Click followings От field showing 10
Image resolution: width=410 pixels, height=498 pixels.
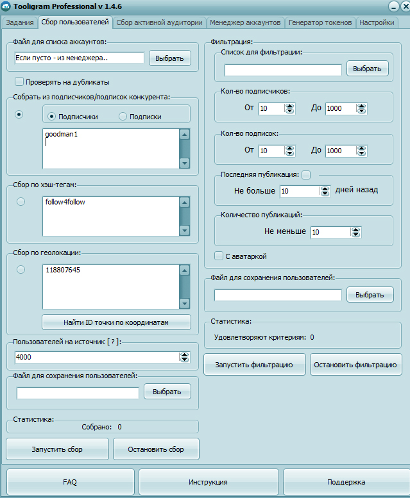[271, 151]
